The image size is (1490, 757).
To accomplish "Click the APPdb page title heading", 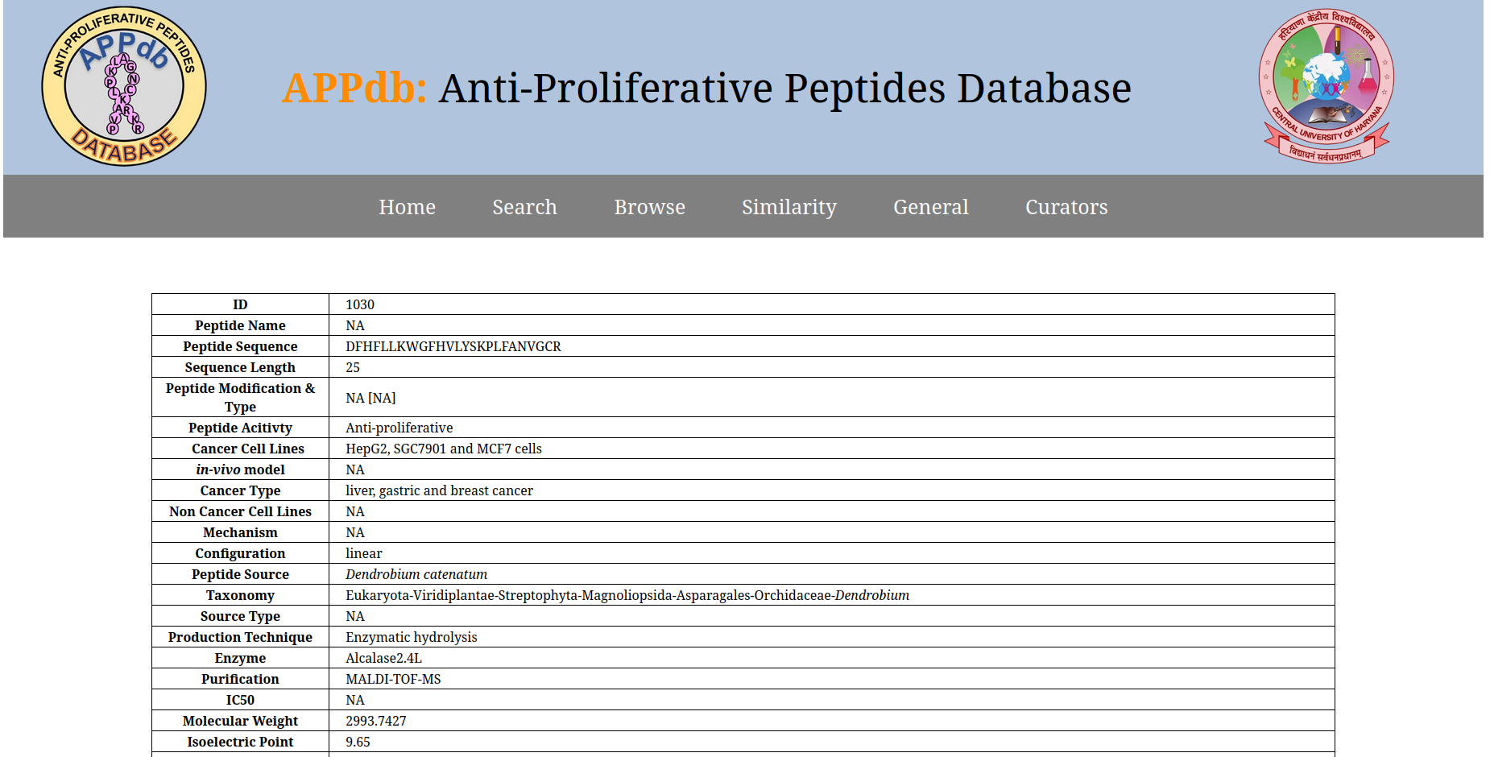I will (x=706, y=88).
